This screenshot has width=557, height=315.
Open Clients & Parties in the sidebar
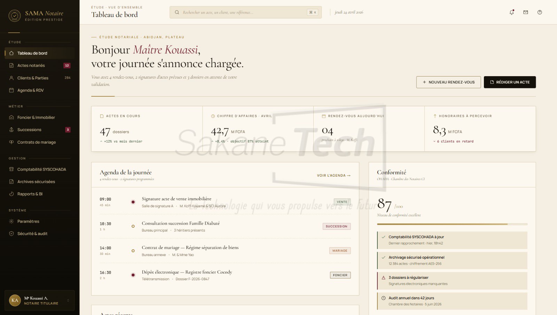40,78
